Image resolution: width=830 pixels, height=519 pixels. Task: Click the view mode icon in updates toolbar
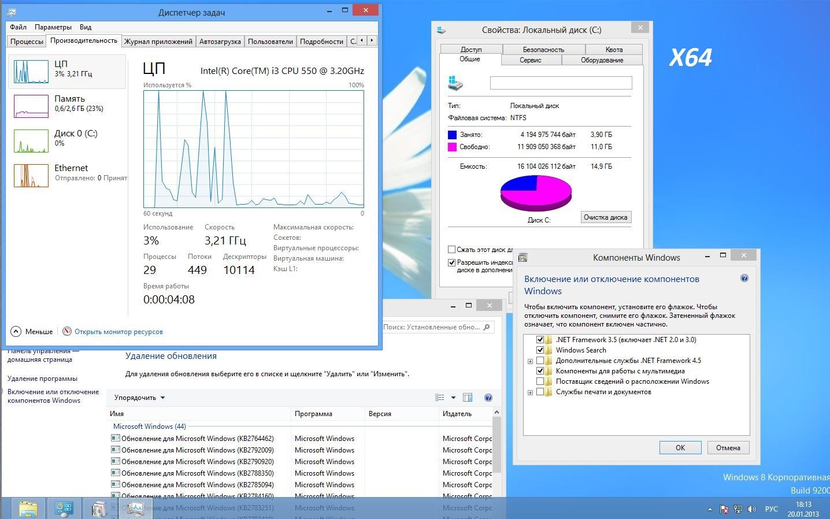(440, 398)
